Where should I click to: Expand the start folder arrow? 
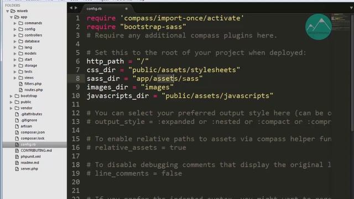click(x=15, y=60)
